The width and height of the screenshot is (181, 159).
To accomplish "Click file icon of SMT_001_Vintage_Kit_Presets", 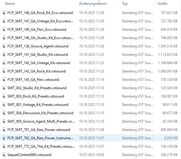I will (4, 105).
